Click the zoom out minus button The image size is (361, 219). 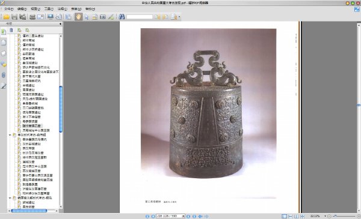pos(329,216)
